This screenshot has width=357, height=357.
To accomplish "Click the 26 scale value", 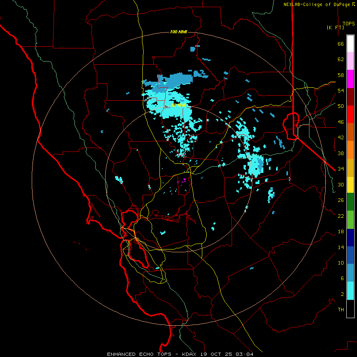I will click(341, 200).
